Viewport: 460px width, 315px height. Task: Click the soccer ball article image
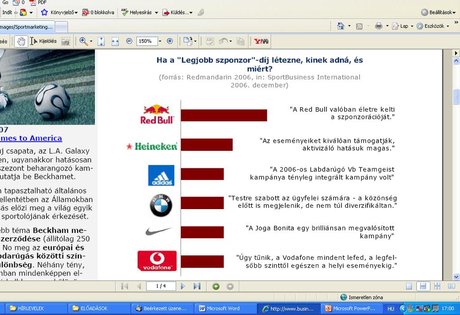(x=47, y=87)
